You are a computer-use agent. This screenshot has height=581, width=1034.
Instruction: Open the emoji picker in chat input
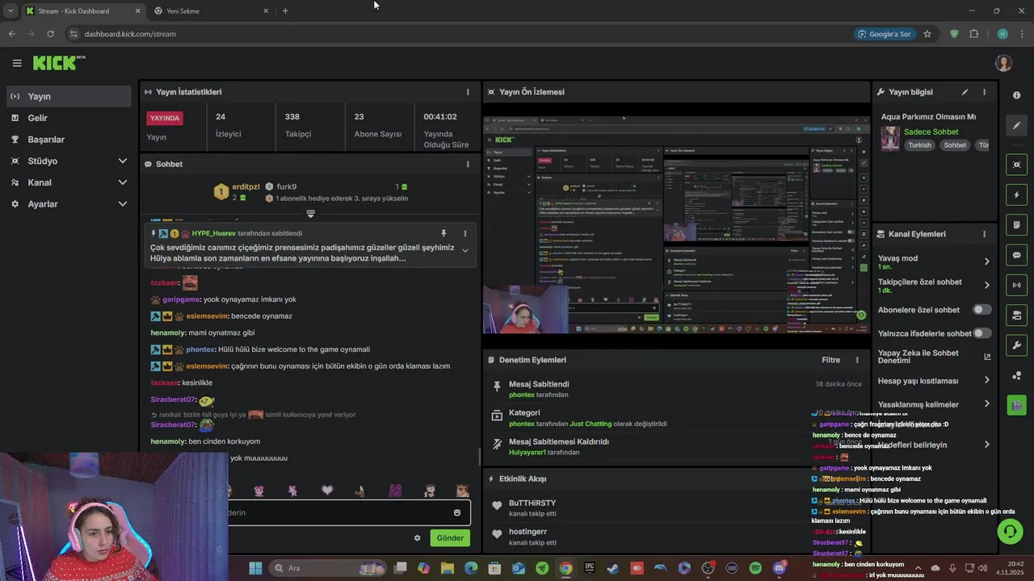point(457,512)
